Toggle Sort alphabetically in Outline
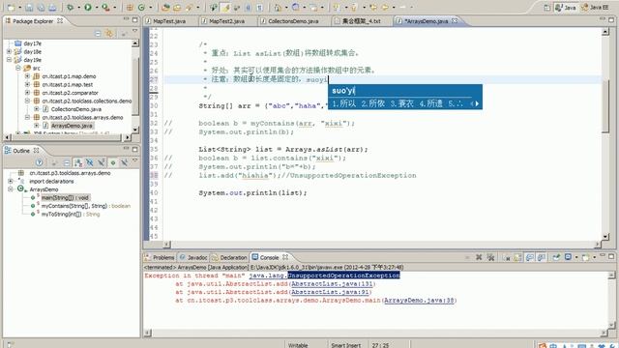The image size is (619, 348). click(78, 162)
